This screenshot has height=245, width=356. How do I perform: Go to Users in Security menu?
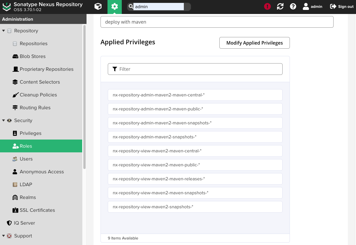[26, 159]
